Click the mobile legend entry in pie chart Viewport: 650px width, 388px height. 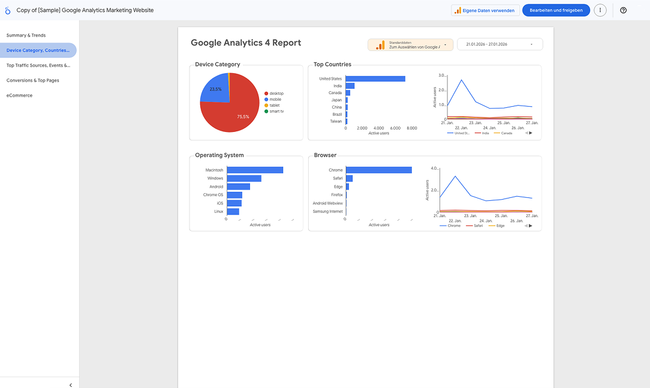click(x=275, y=100)
